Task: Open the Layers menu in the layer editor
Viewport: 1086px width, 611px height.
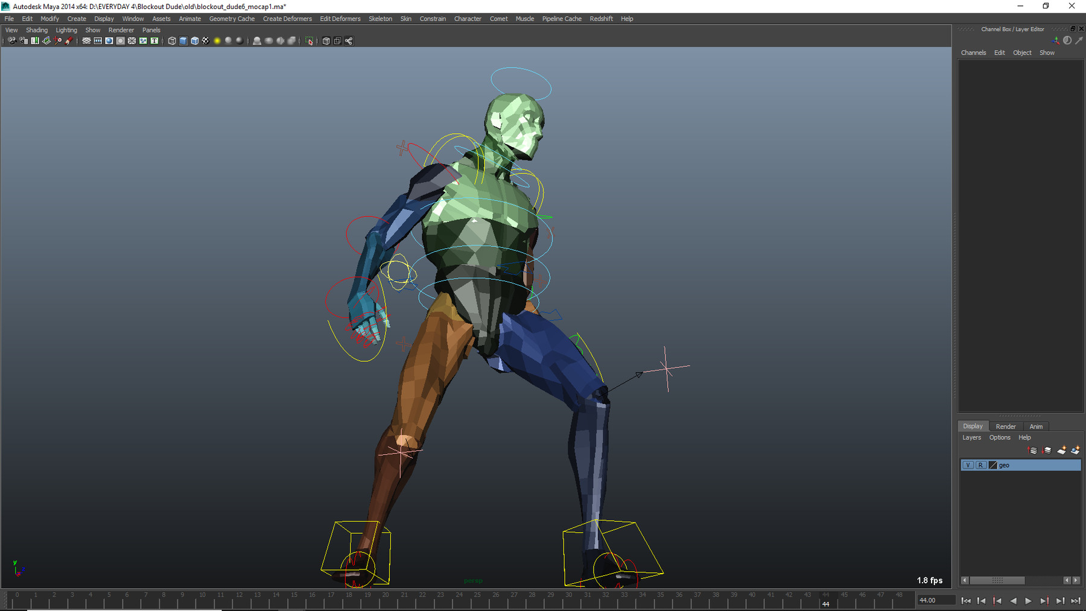Action: point(971,437)
